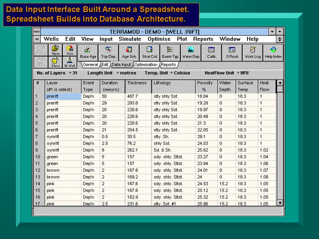Open the Optimise menu
The image size is (319, 239).
(159, 39)
